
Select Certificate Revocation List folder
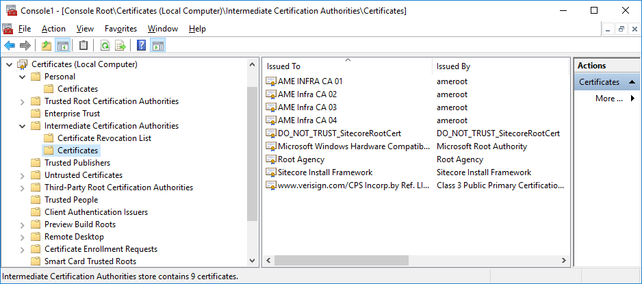[104, 138]
